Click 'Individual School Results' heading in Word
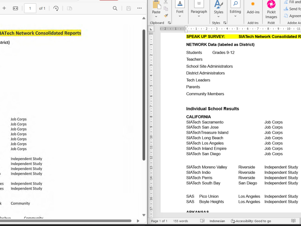This screenshot has width=301, height=226. [x=213, y=109]
